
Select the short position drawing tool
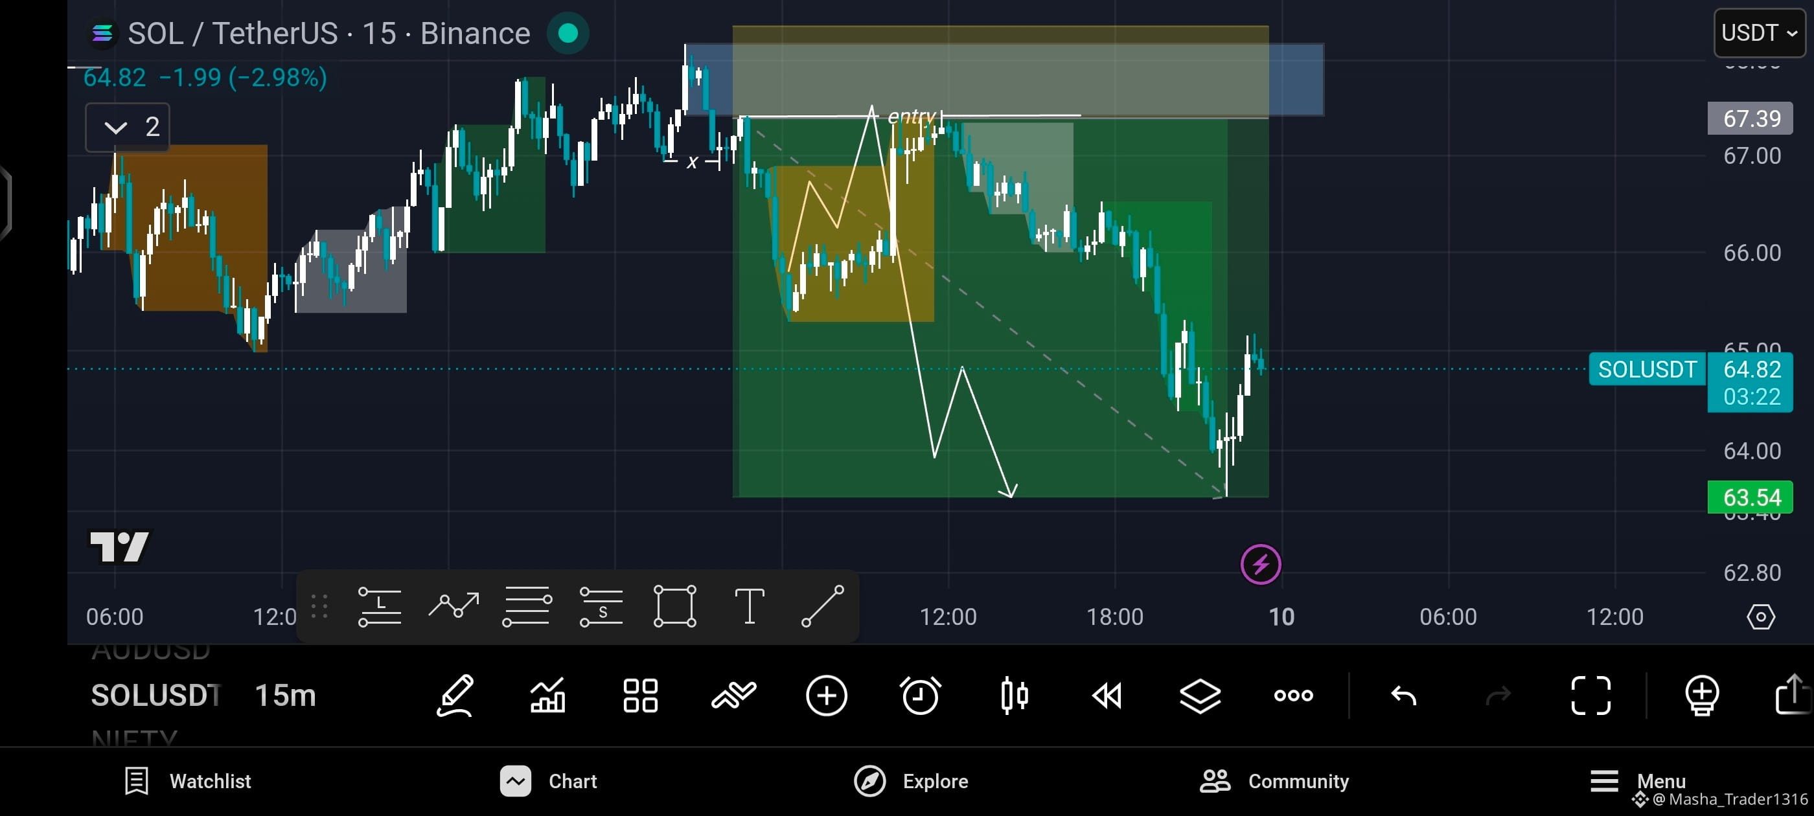click(601, 606)
